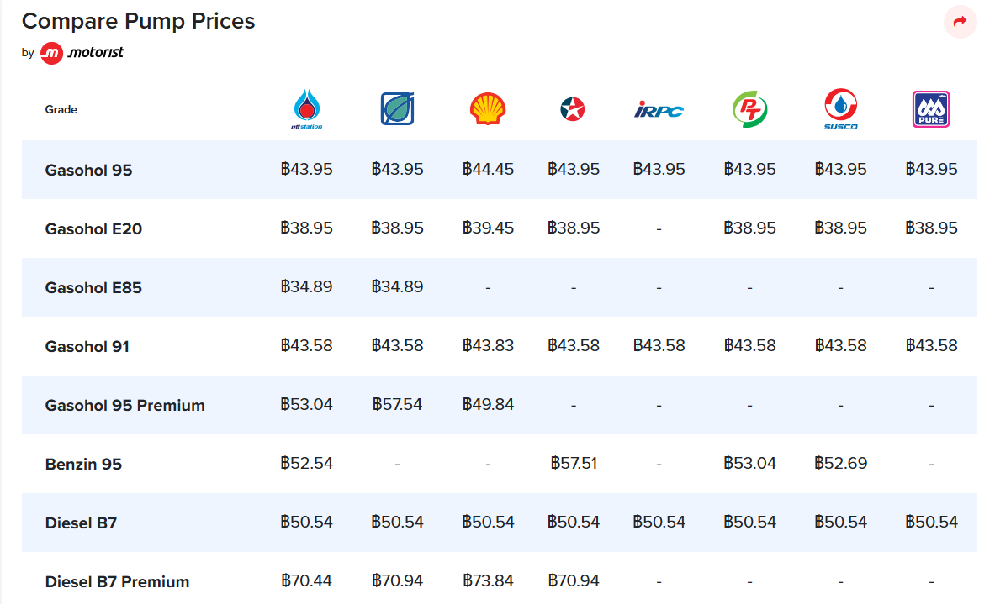
Task: Open the Motorist logo link
Action: pos(82,53)
